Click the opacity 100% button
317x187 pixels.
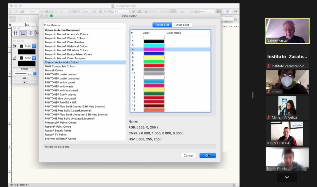tap(24, 69)
